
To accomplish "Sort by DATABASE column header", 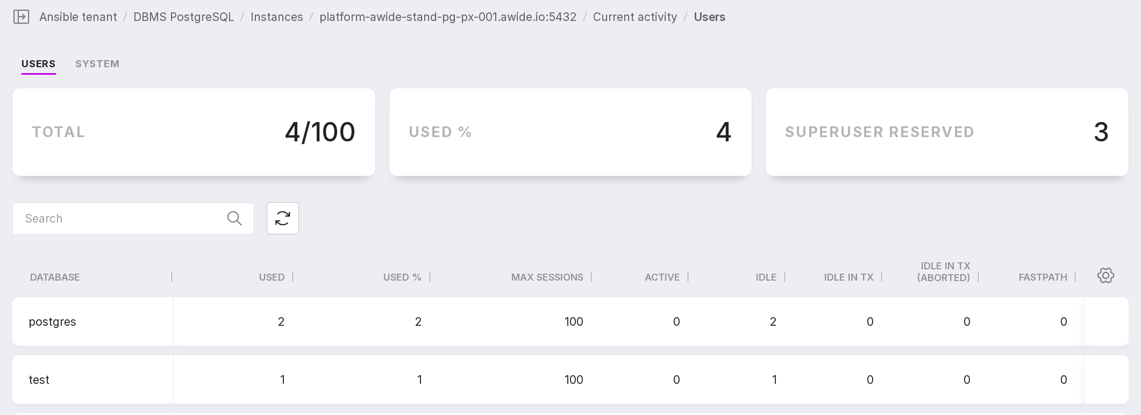I will pyautogui.click(x=55, y=277).
